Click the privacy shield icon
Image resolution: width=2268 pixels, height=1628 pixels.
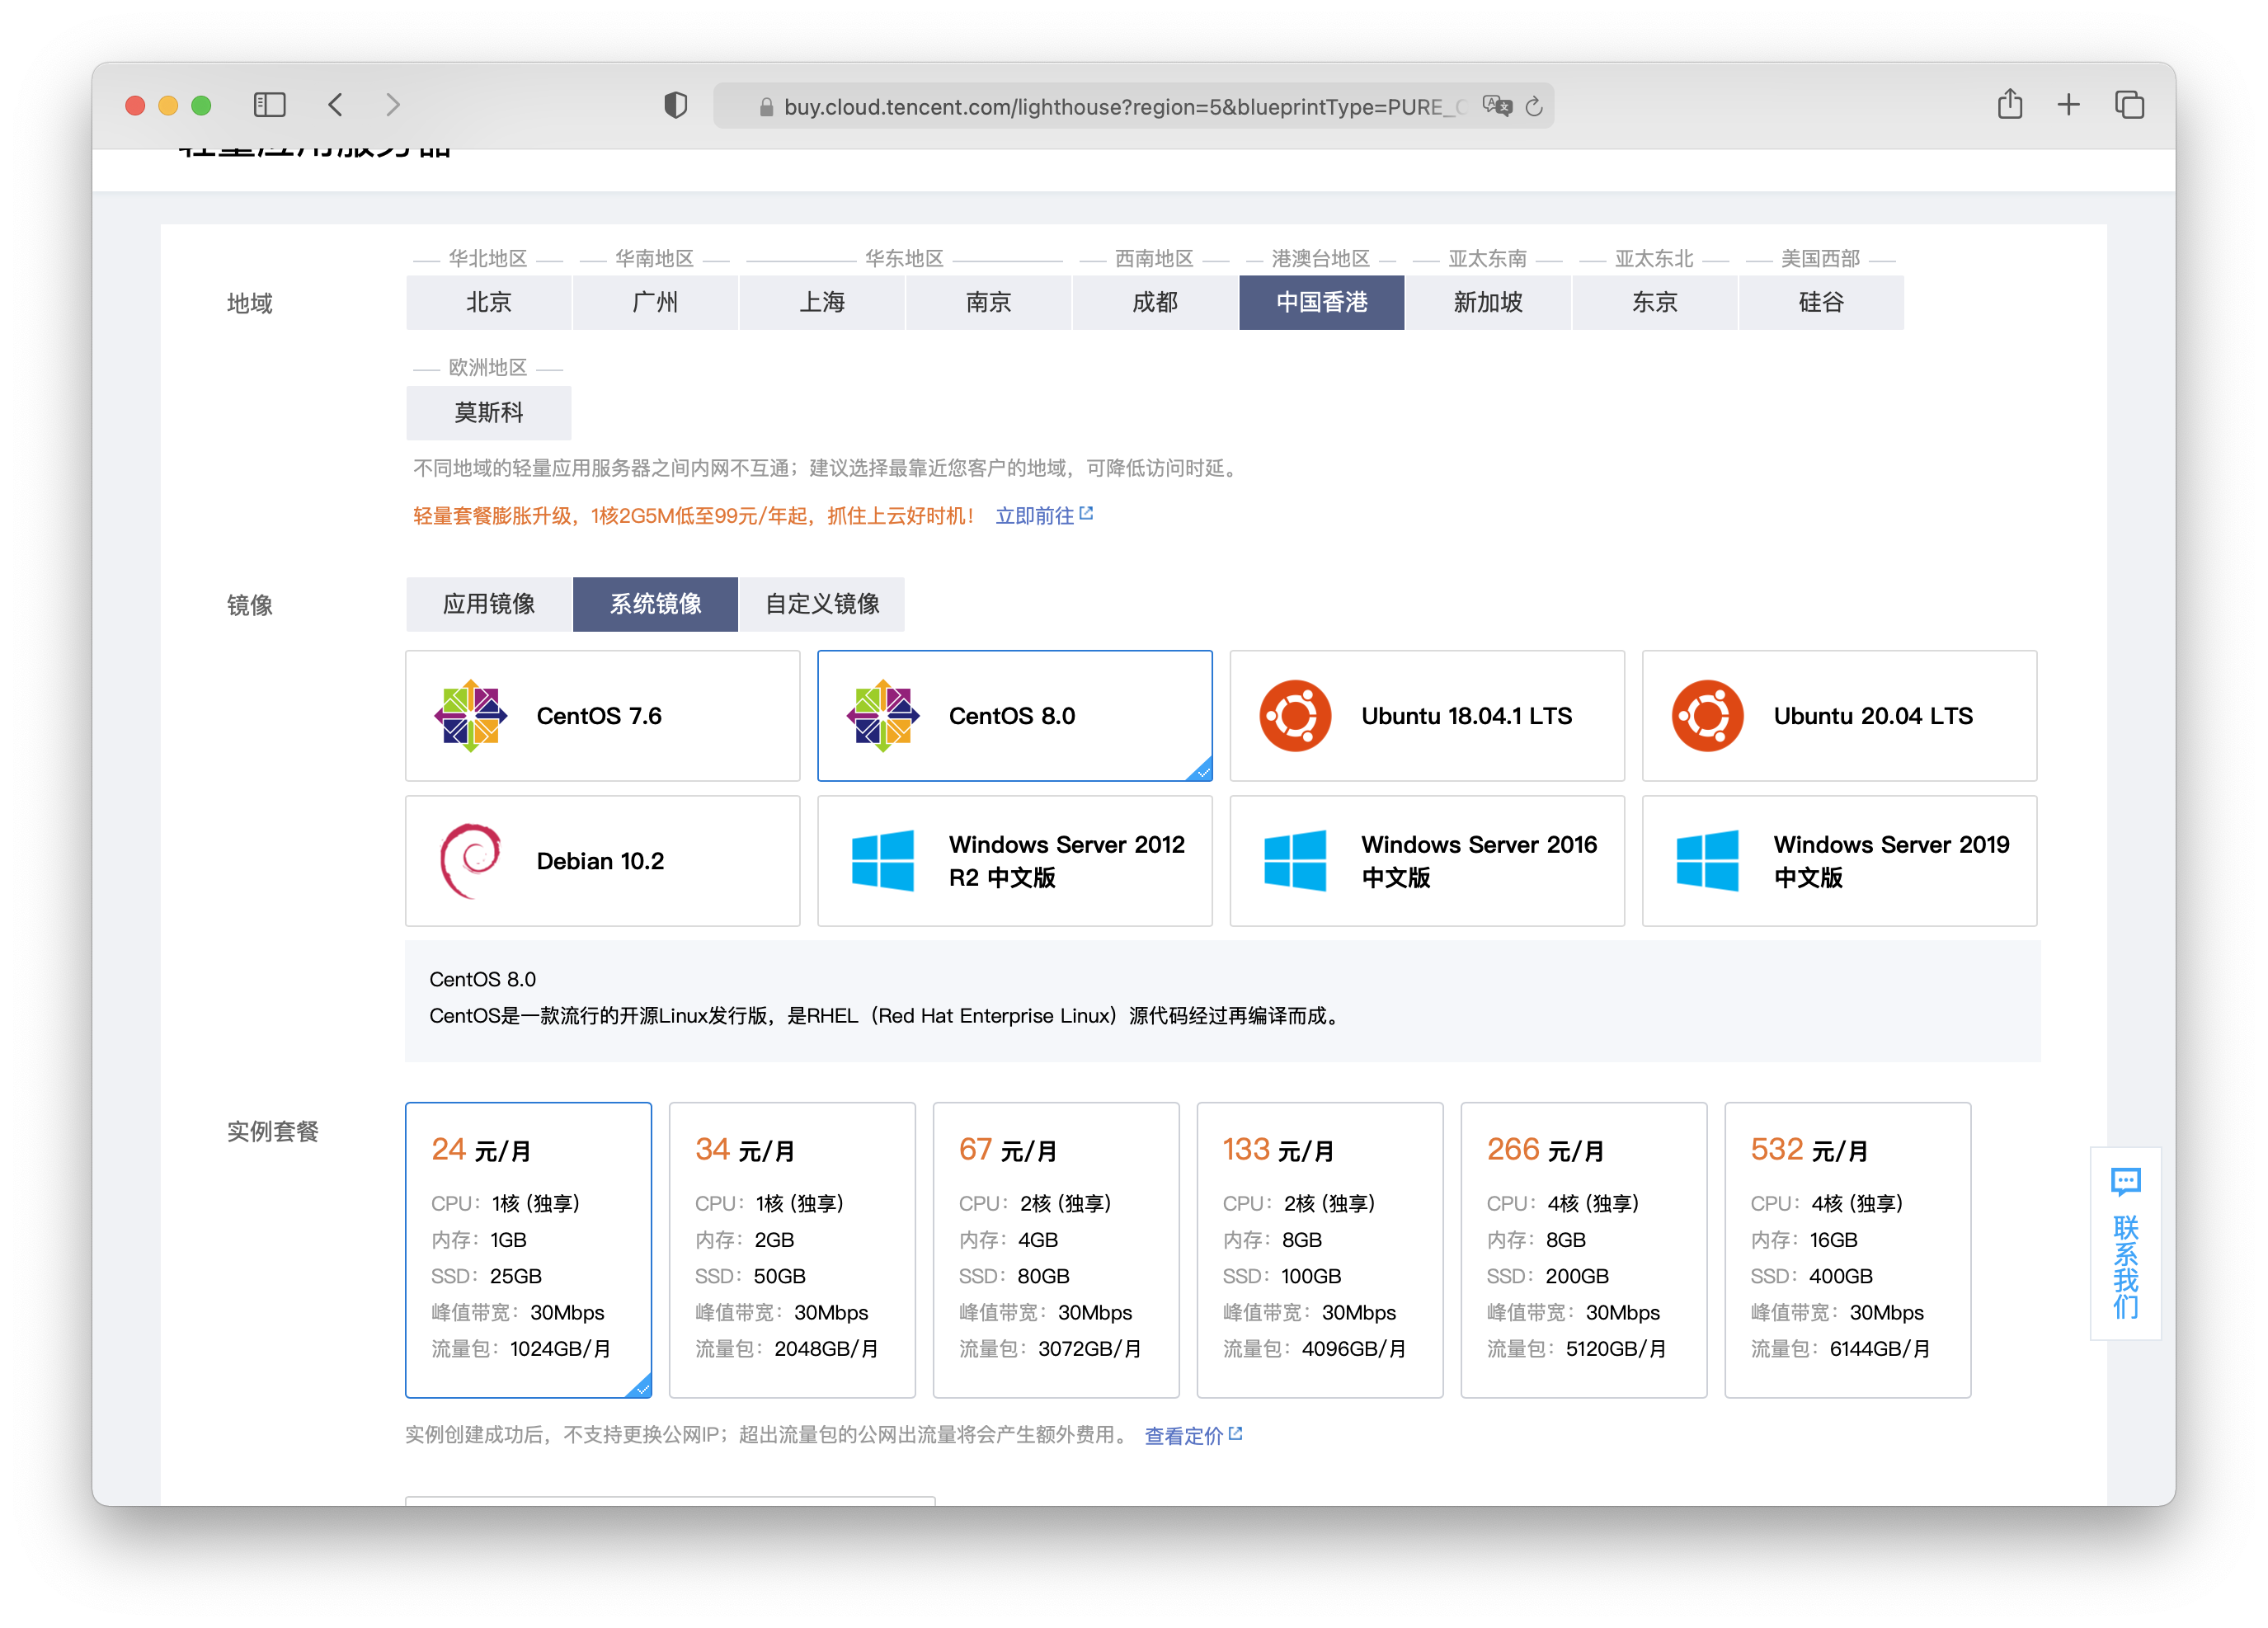676,105
